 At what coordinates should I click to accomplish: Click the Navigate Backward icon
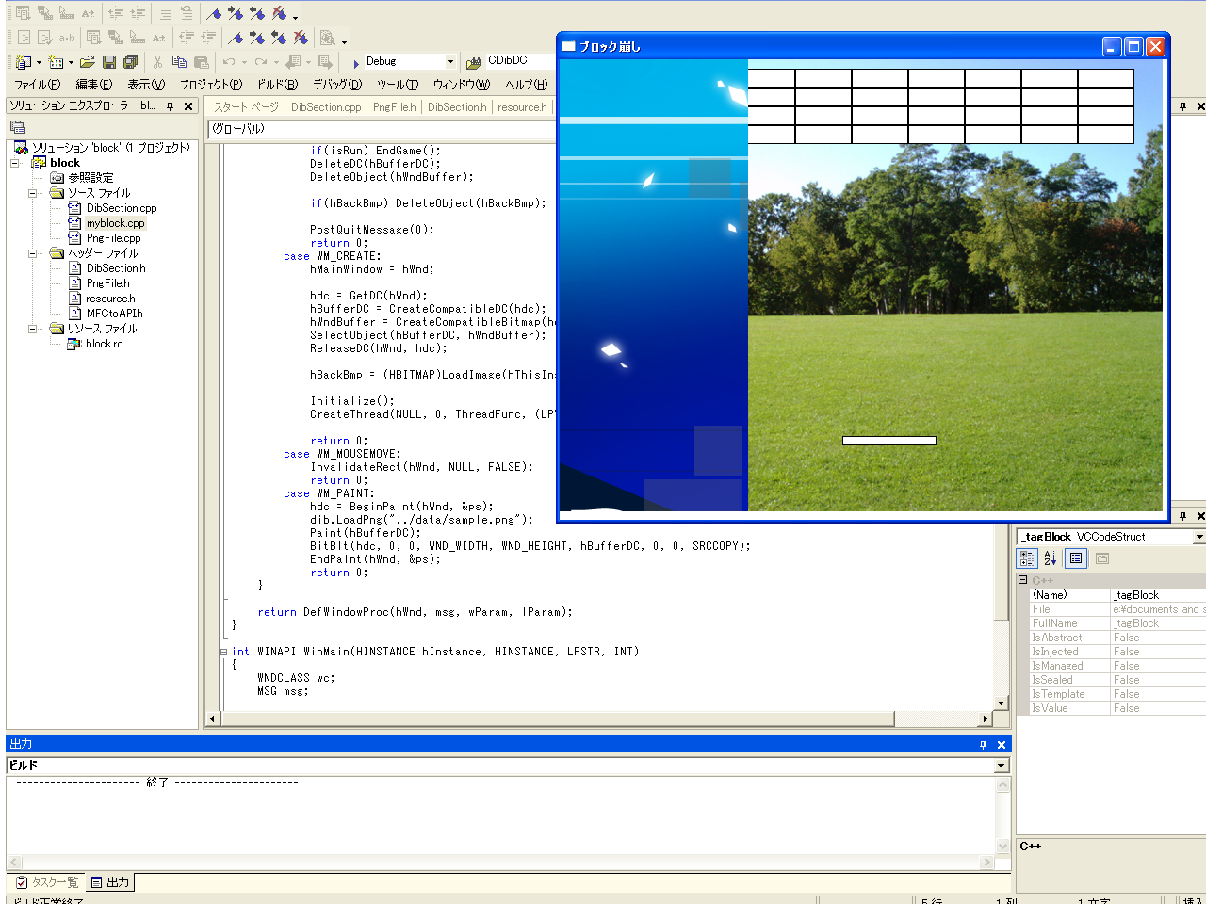[x=293, y=62]
